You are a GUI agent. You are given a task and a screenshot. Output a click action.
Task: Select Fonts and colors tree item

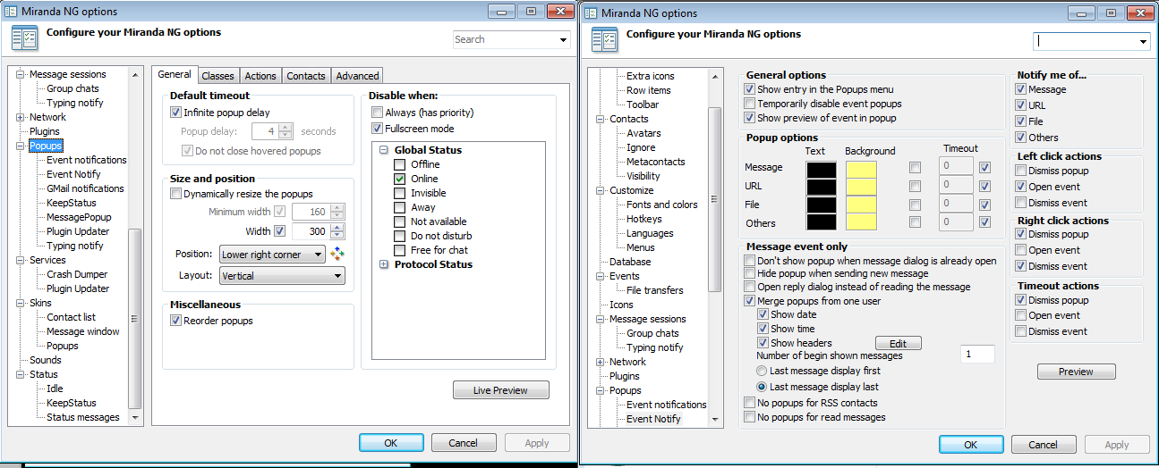(661, 205)
